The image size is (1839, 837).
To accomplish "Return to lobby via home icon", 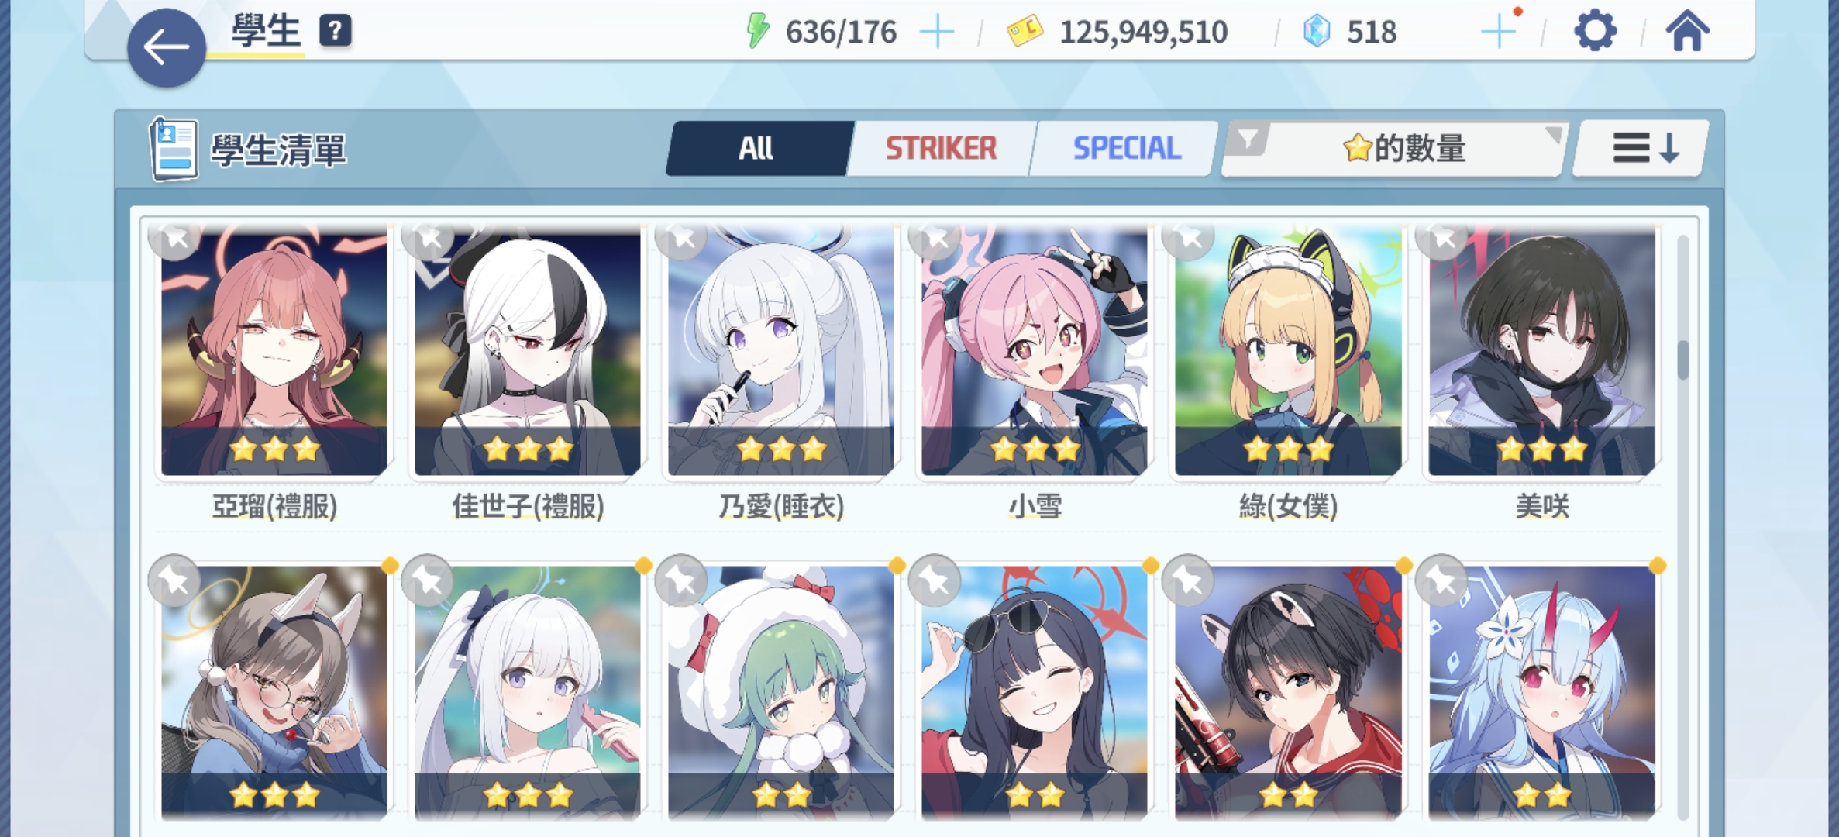I will [1687, 31].
